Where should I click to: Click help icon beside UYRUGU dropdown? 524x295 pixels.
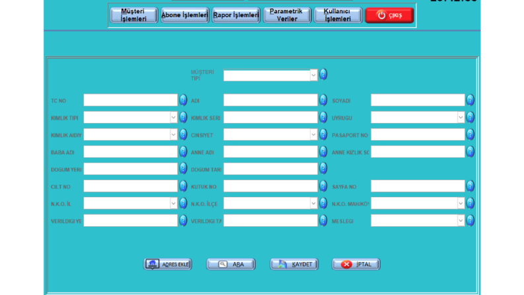[x=470, y=117]
